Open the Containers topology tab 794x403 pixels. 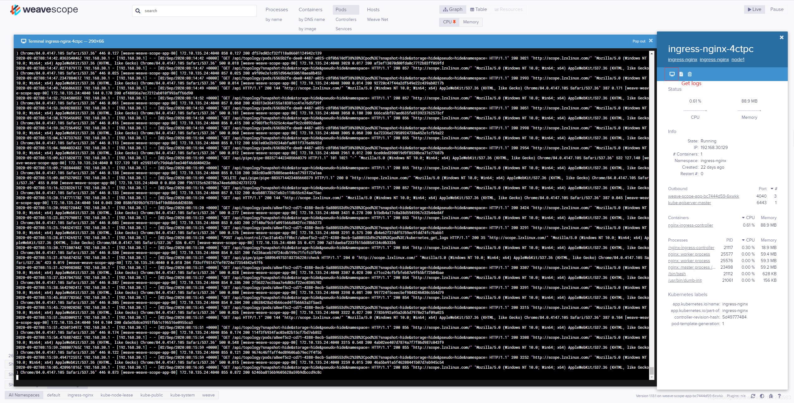point(310,10)
